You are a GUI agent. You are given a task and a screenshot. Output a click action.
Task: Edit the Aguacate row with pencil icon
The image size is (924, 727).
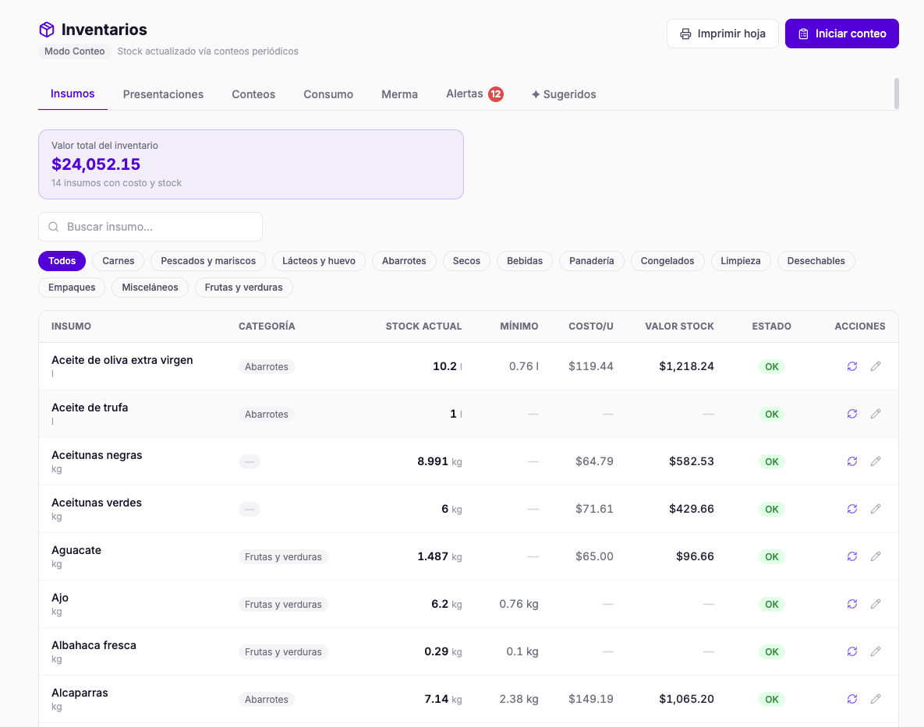click(876, 556)
